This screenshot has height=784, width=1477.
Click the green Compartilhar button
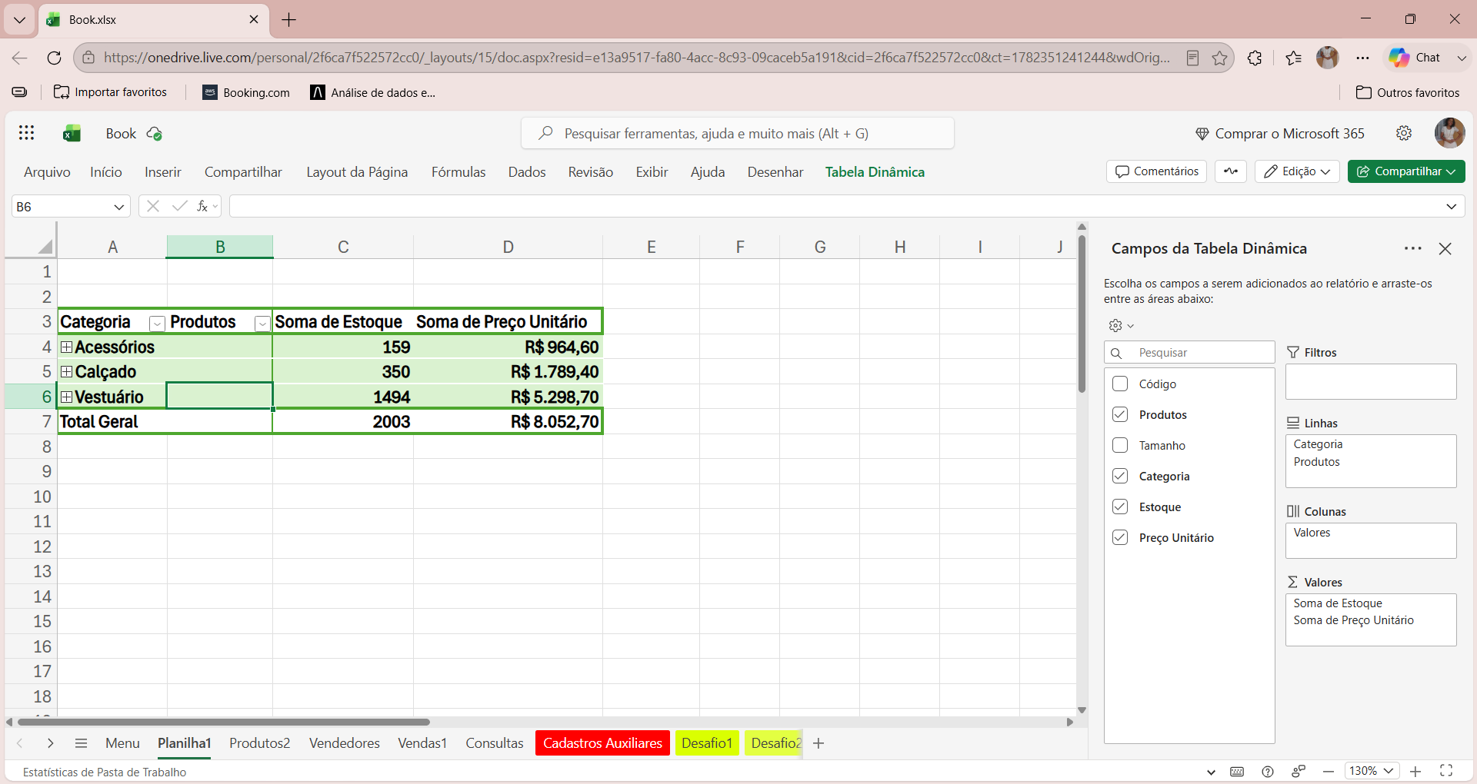pos(1406,171)
